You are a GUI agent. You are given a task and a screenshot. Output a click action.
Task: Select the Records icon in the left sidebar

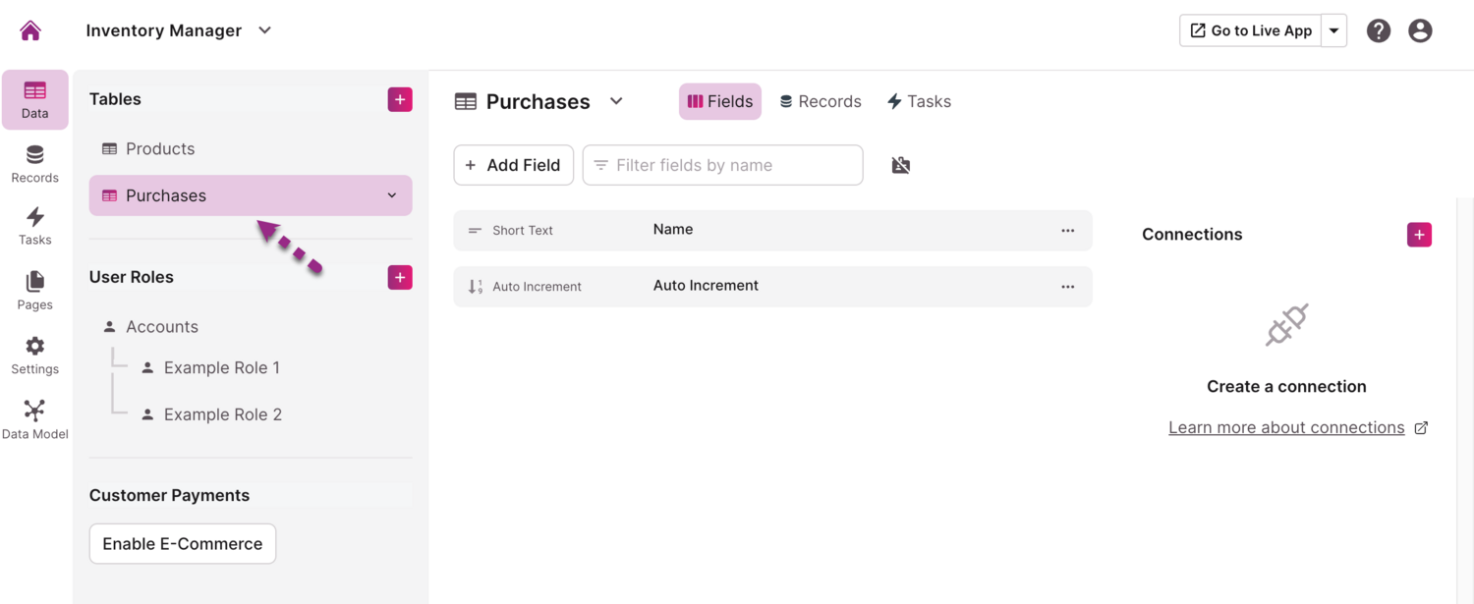(x=34, y=163)
